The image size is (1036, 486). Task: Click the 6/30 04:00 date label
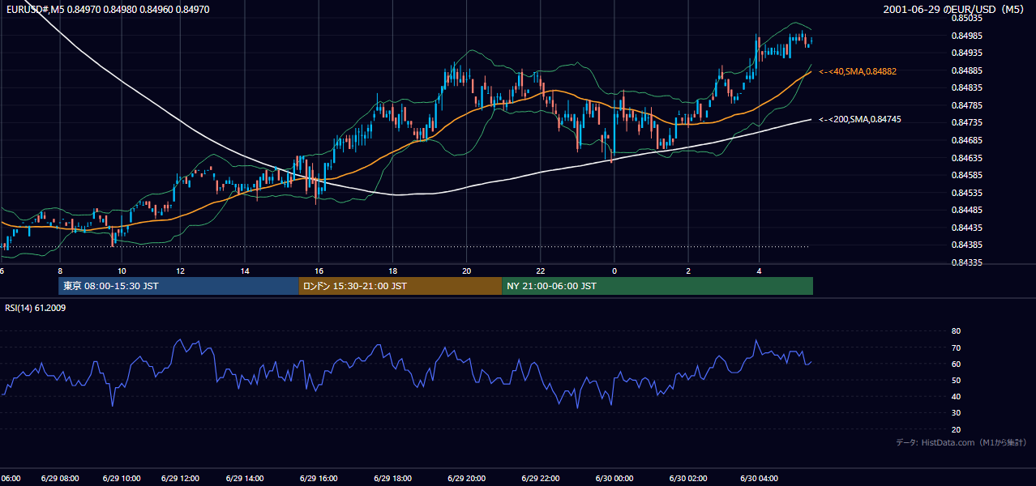coord(760,478)
